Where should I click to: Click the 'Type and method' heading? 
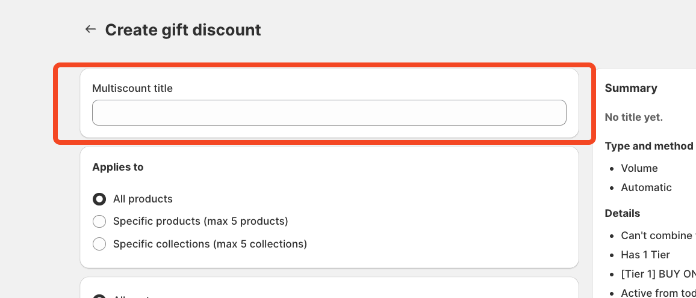pyautogui.click(x=649, y=146)
